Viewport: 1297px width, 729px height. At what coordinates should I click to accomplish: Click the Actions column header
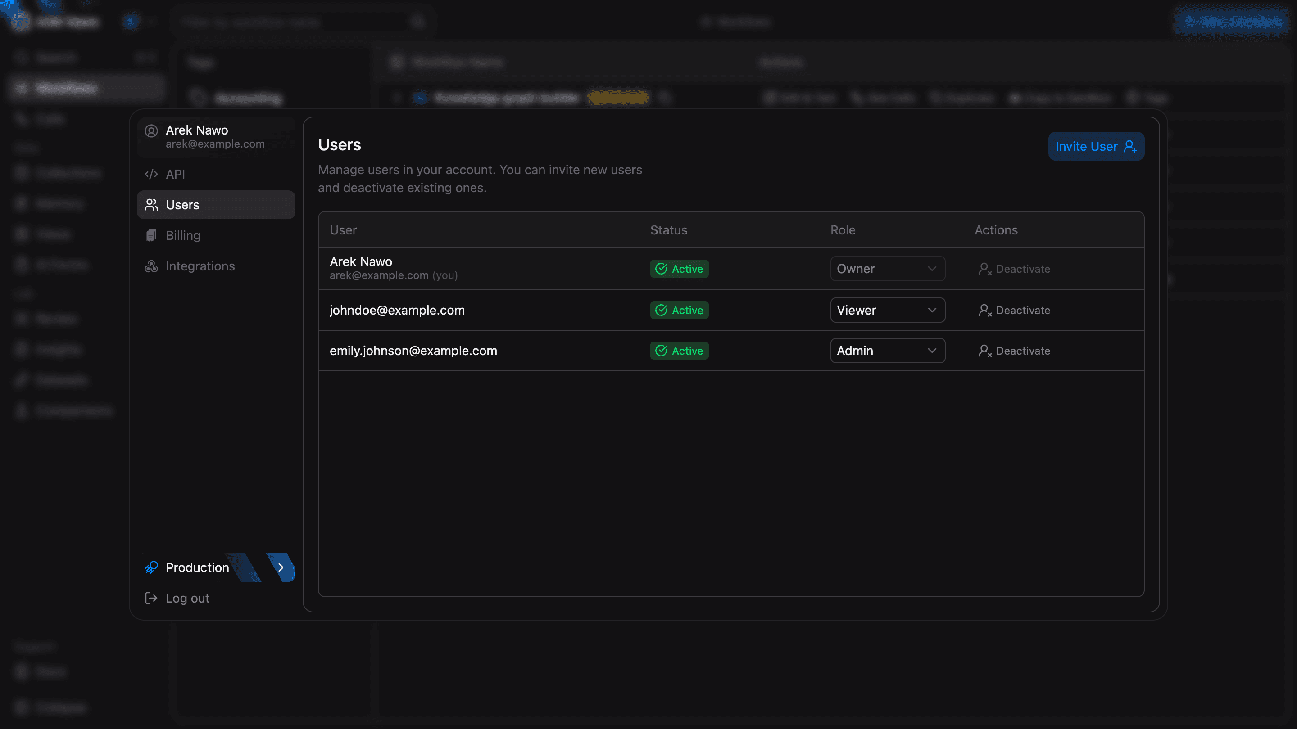coord(996,230)
